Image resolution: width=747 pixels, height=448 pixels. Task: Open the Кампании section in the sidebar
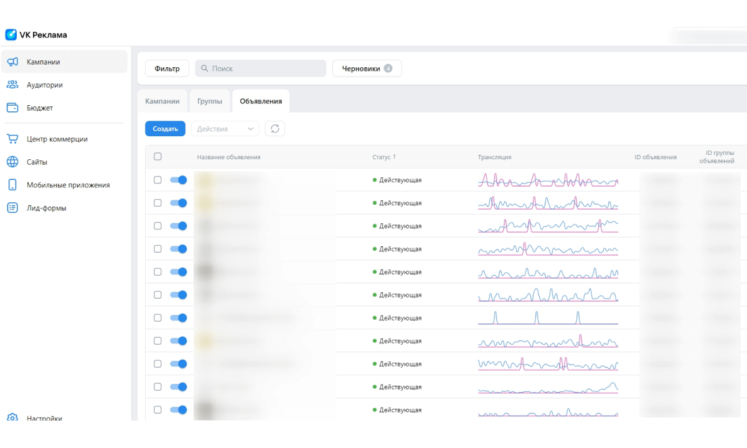click(65, 62)
